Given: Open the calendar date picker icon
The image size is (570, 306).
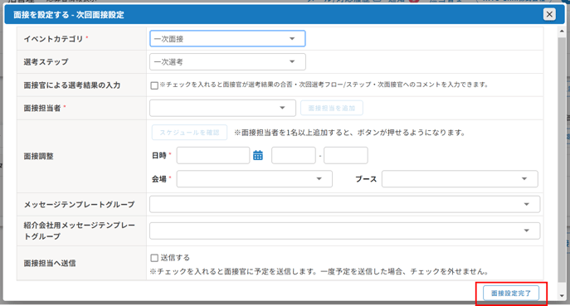Looking at the screenshot, I should (x=258, y=156).
